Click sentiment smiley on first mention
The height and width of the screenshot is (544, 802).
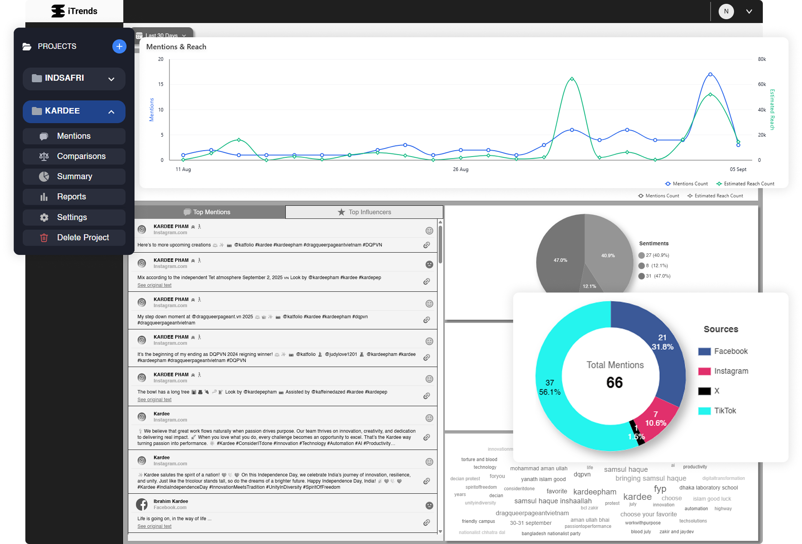(x=429, y=231)
